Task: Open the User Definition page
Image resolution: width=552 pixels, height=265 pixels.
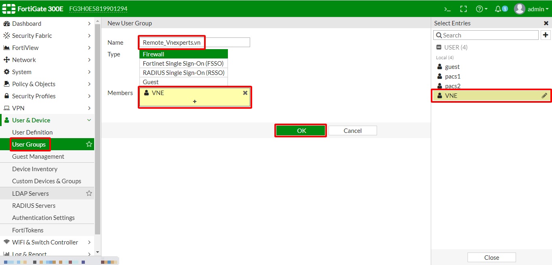Action: [x=33, y=132]
